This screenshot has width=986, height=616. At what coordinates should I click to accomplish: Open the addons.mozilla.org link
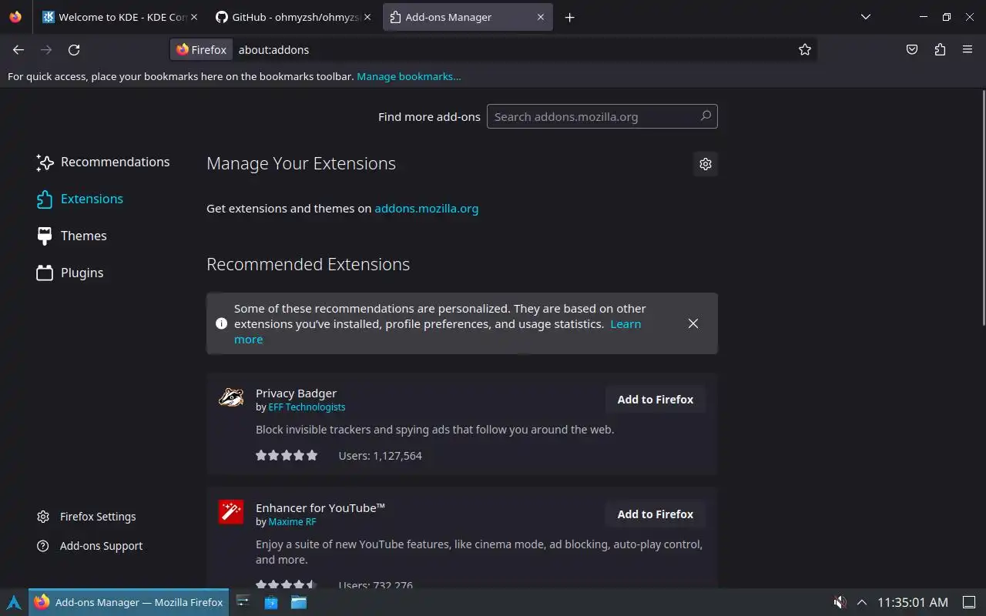426,208
